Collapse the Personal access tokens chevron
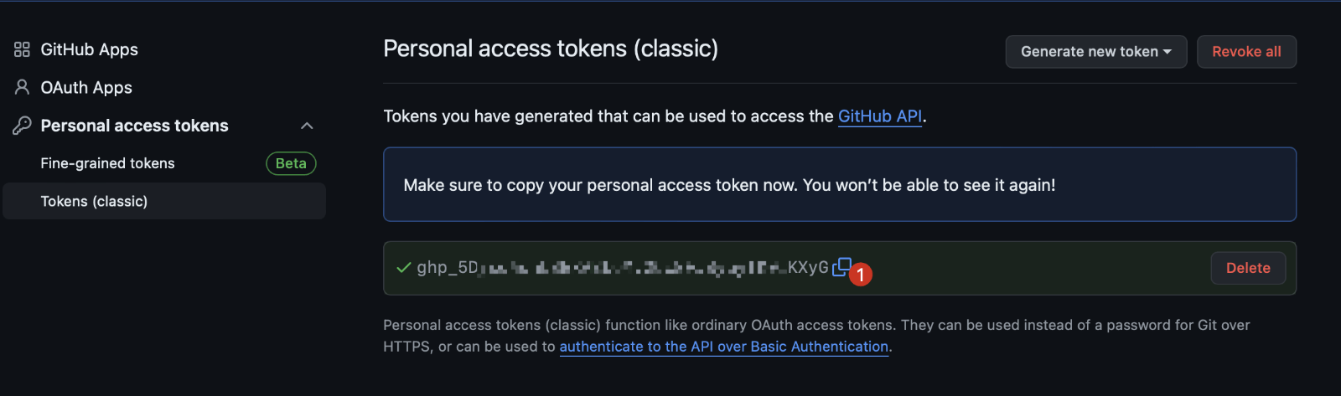Image resolution: width=1341 pixels, height=396 pixels. click(307, 126)
